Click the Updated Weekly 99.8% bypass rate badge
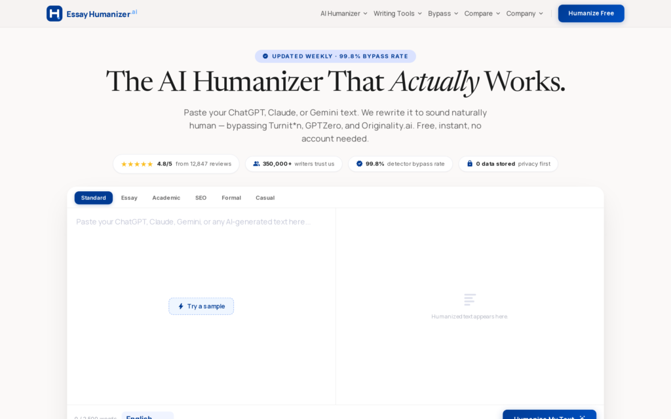This screenshot has width=671, height=419. [335, 56]
